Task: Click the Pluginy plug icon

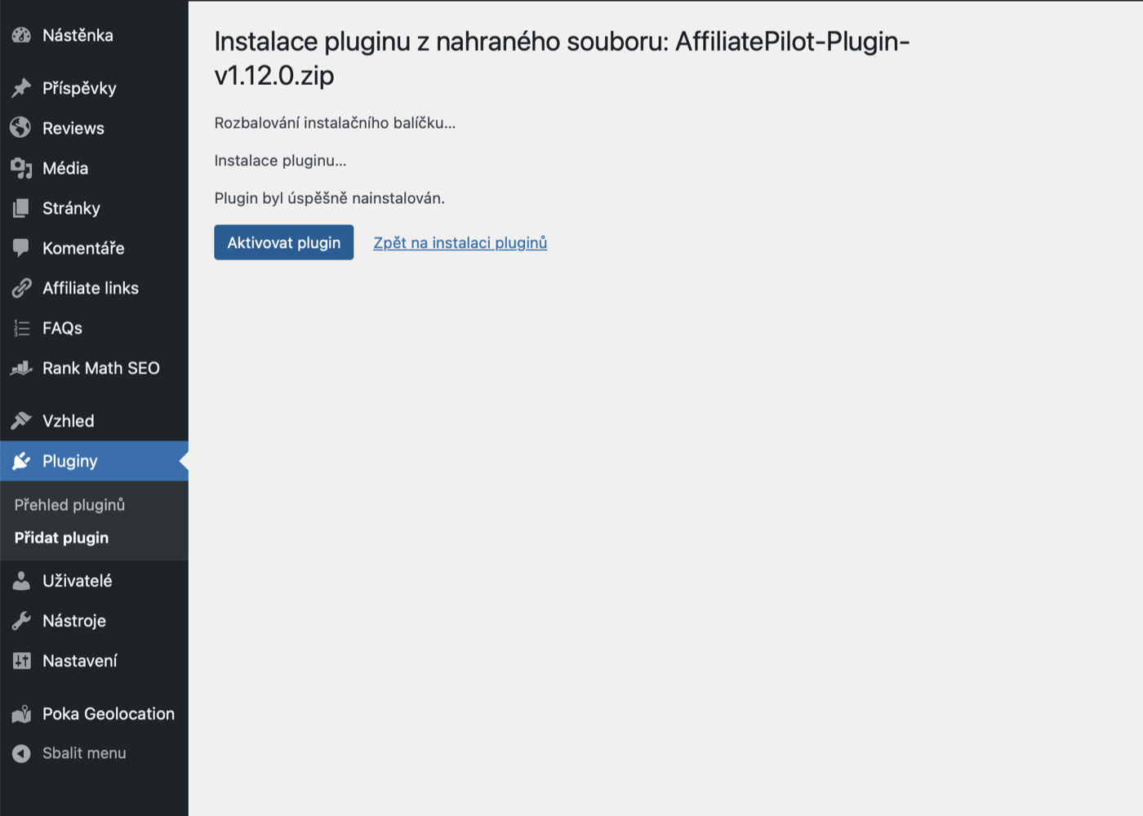Action: (x=21, y=461)
